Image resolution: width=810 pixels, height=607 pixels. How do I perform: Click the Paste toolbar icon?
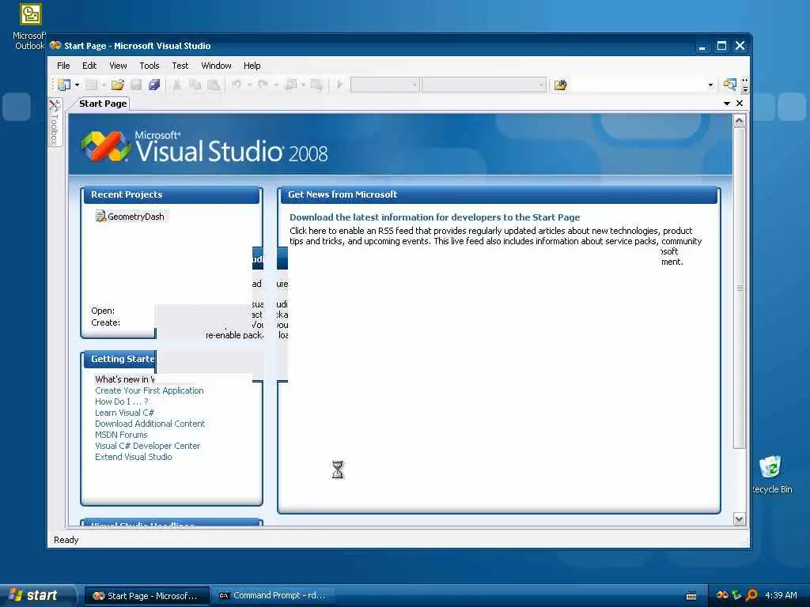(x=214, y=85)
